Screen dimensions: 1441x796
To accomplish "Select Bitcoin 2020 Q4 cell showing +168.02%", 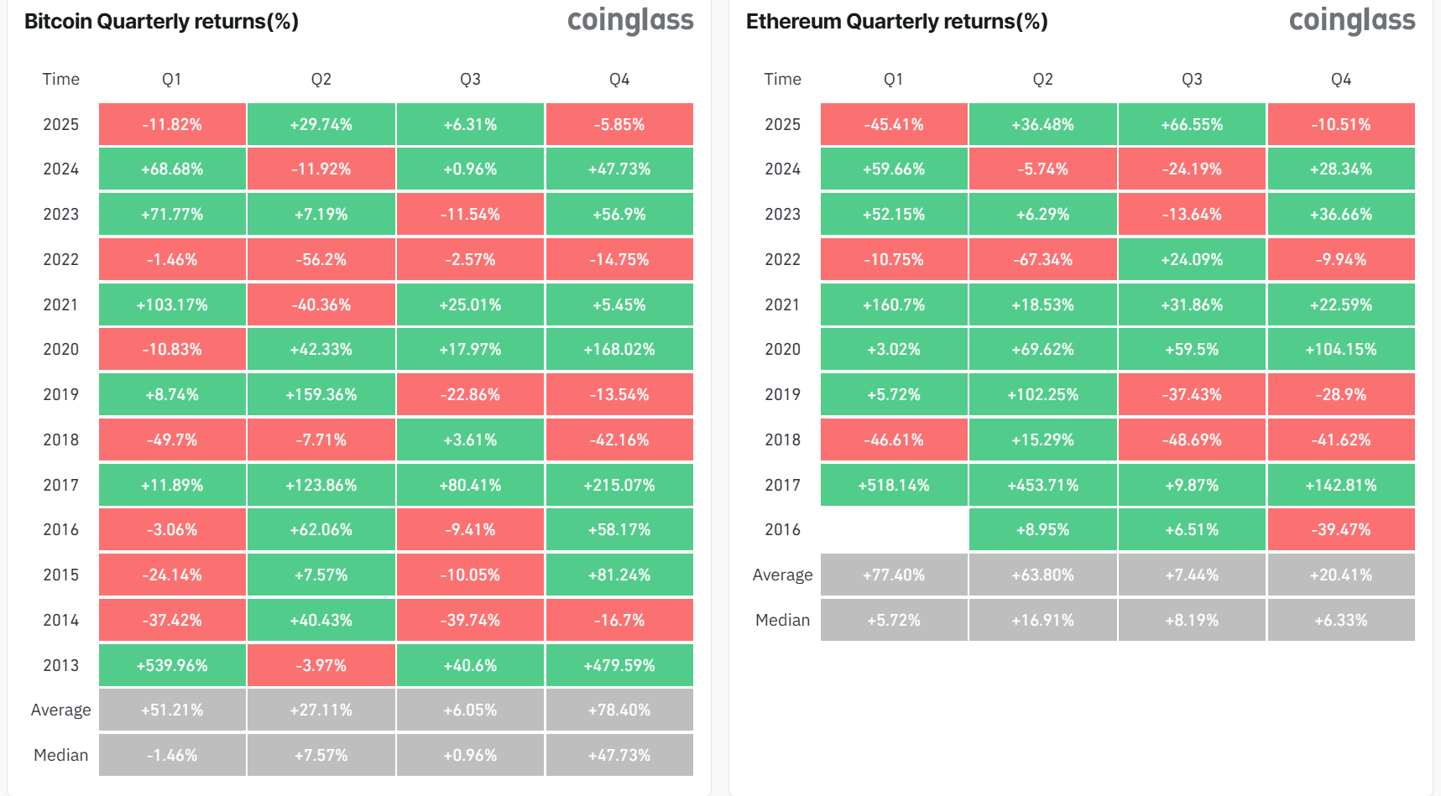I will point(619,349).
